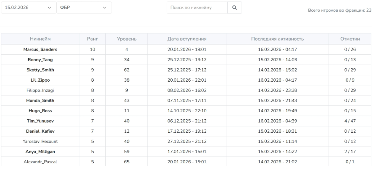
Task: Open player Hugo_Ross
Action: [x=40, y=110]
